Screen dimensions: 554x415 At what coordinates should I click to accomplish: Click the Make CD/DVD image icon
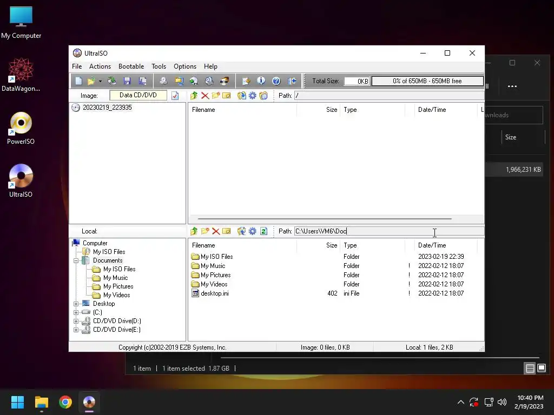pyautogui.click(x=163, y=81)
